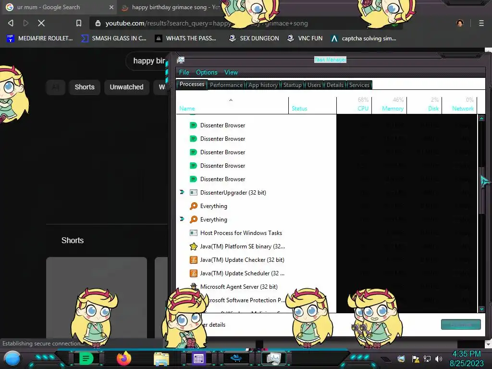Click the Task Manager scrollbar up arrow
This screenshot has width=492, height=369.
[x=481, y=118]
